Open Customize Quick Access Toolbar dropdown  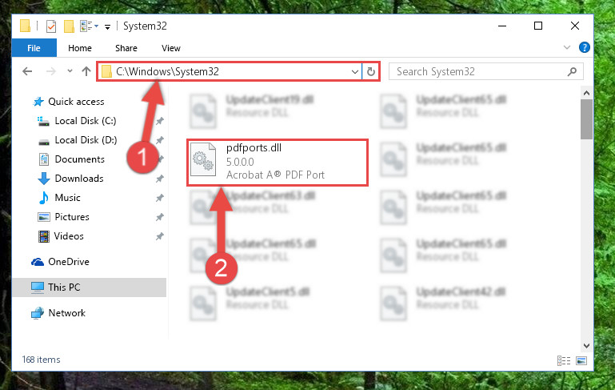107,26
